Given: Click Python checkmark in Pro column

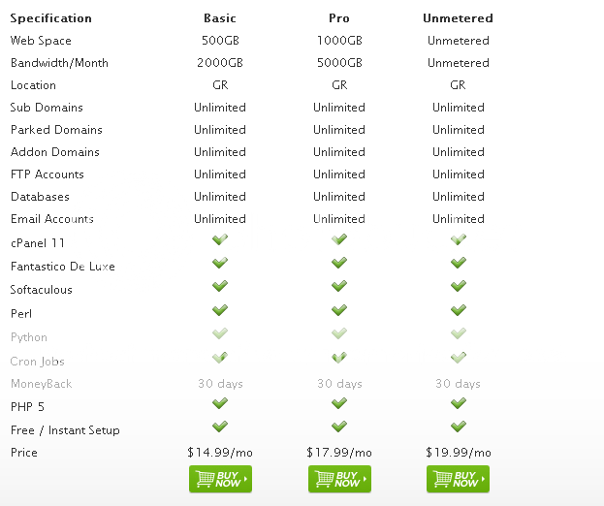Looking at the screenshot, I should (339, 333).
